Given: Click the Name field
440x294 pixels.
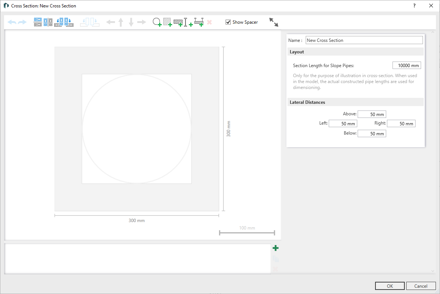Looking at the screenshot, I should pyautogui.click(x=364, y=40).
